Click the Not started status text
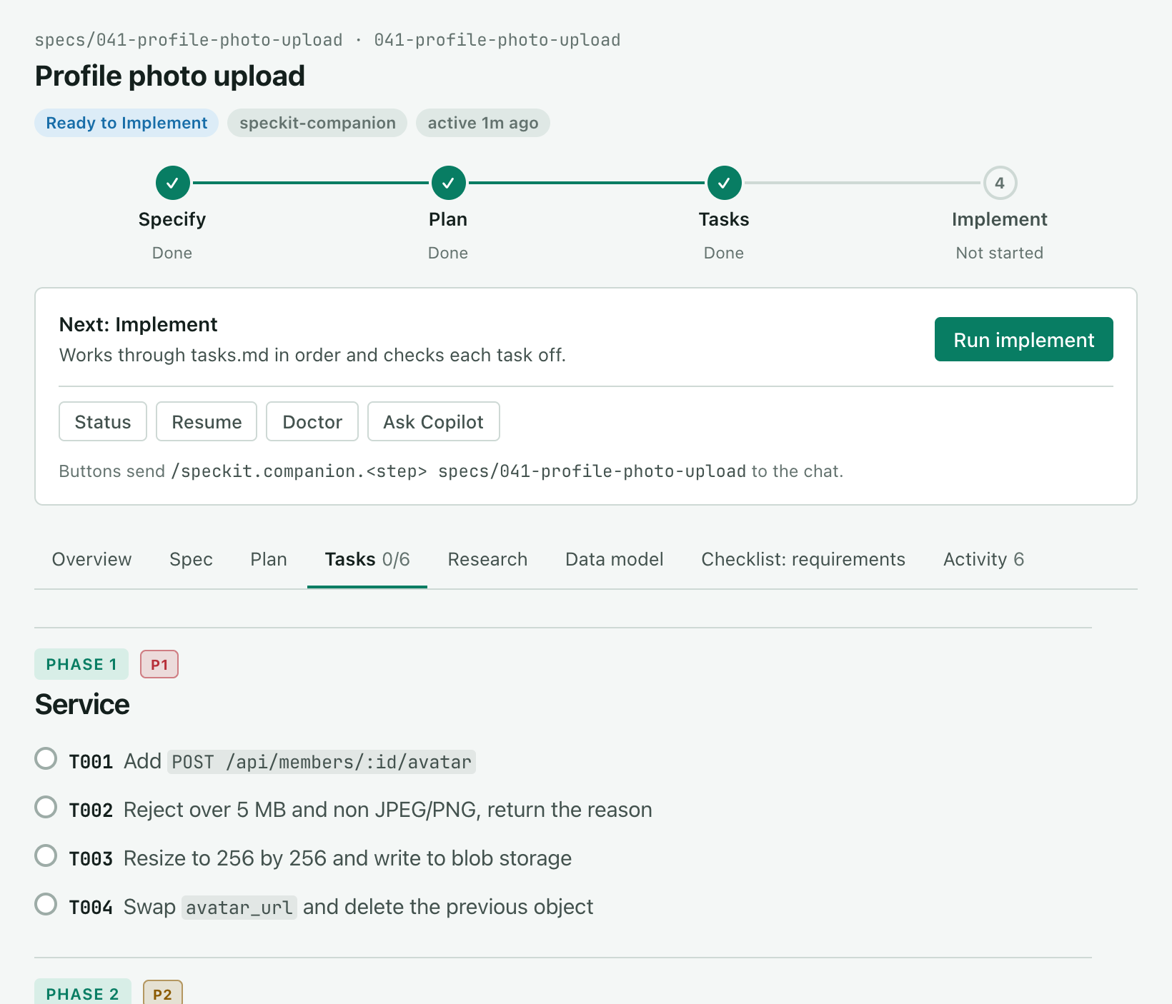This screenshot has width=1172, height=1004. coord(1000,253)
